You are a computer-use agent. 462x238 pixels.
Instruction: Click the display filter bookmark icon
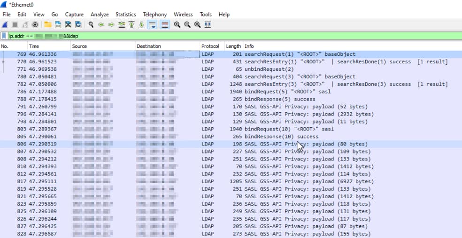[x=4, y=36]
